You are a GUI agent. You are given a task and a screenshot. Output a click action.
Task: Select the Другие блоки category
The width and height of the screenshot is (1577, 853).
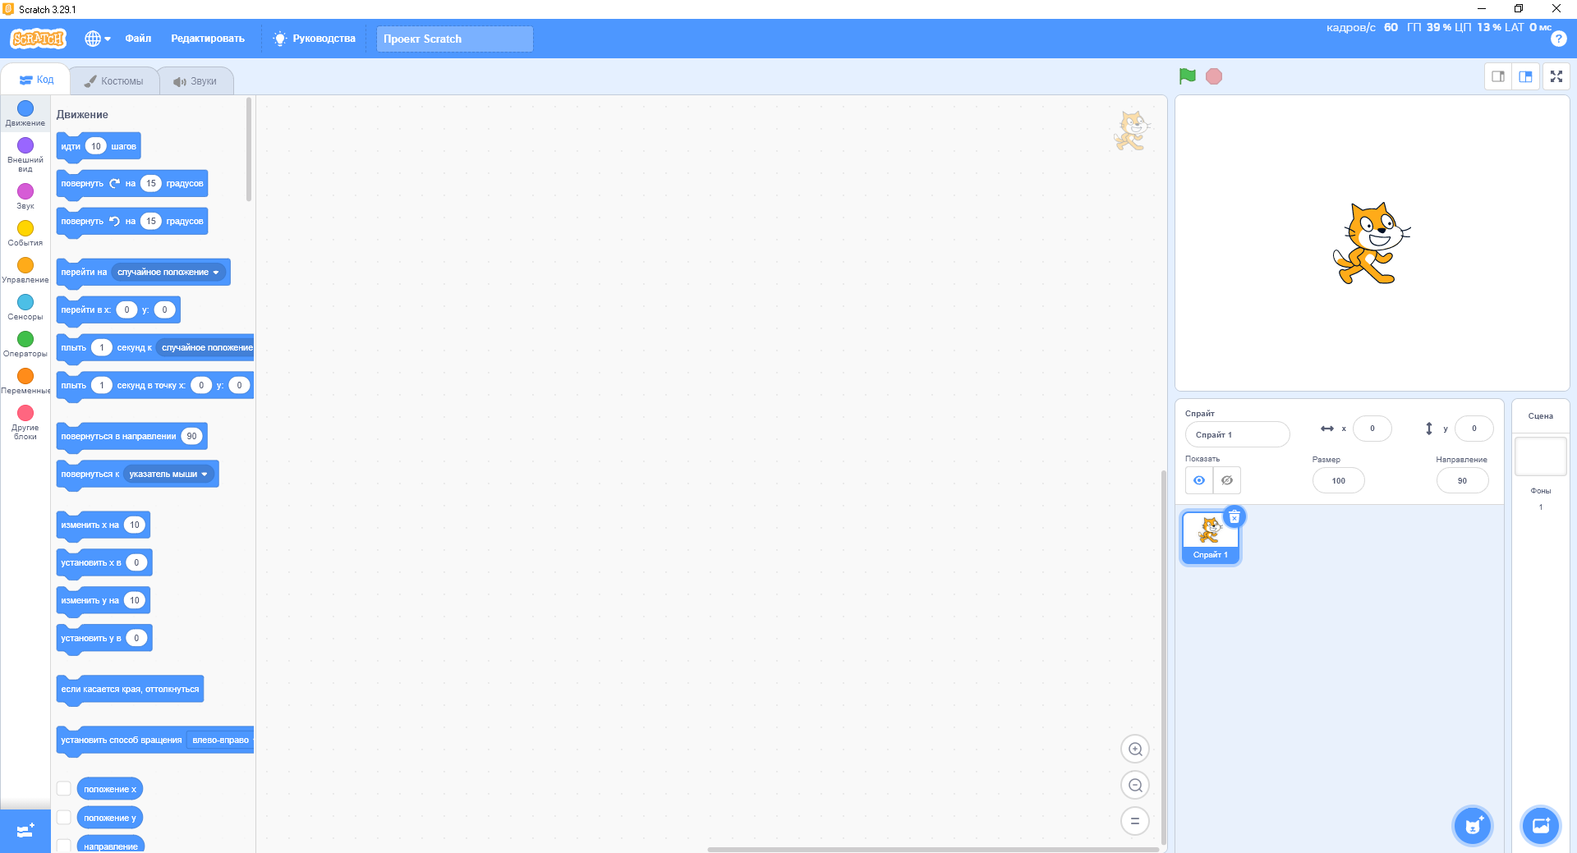point(25,422)
